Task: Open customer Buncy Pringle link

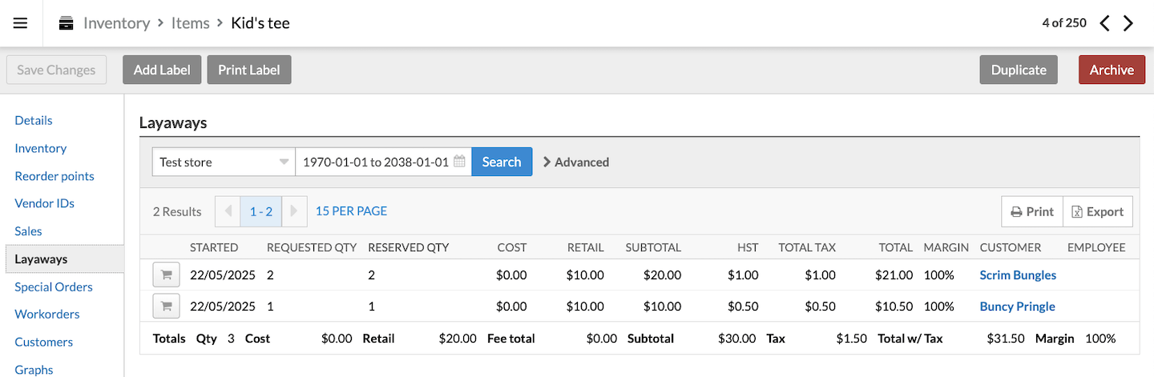Action: coord(1017,306)
